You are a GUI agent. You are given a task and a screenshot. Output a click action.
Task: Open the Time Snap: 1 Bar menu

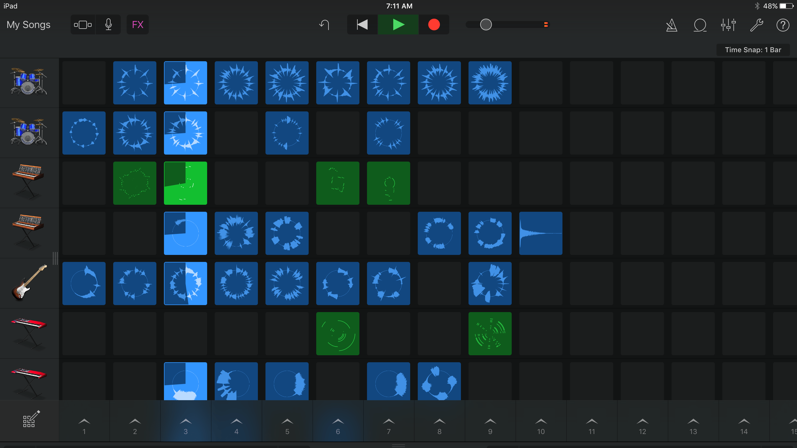(x=752, y=50)
